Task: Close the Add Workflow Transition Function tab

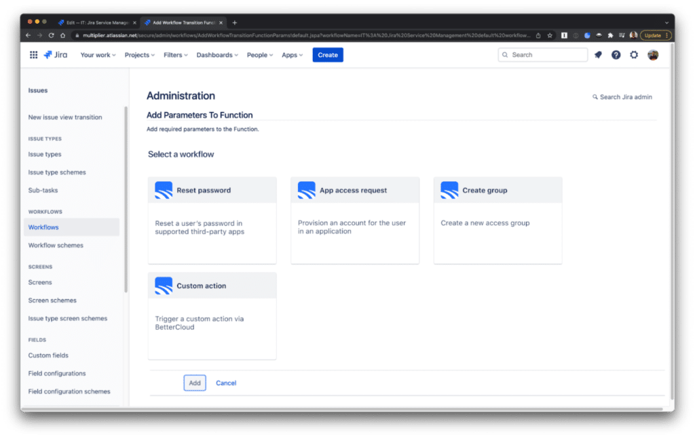Action: point(221,22)
